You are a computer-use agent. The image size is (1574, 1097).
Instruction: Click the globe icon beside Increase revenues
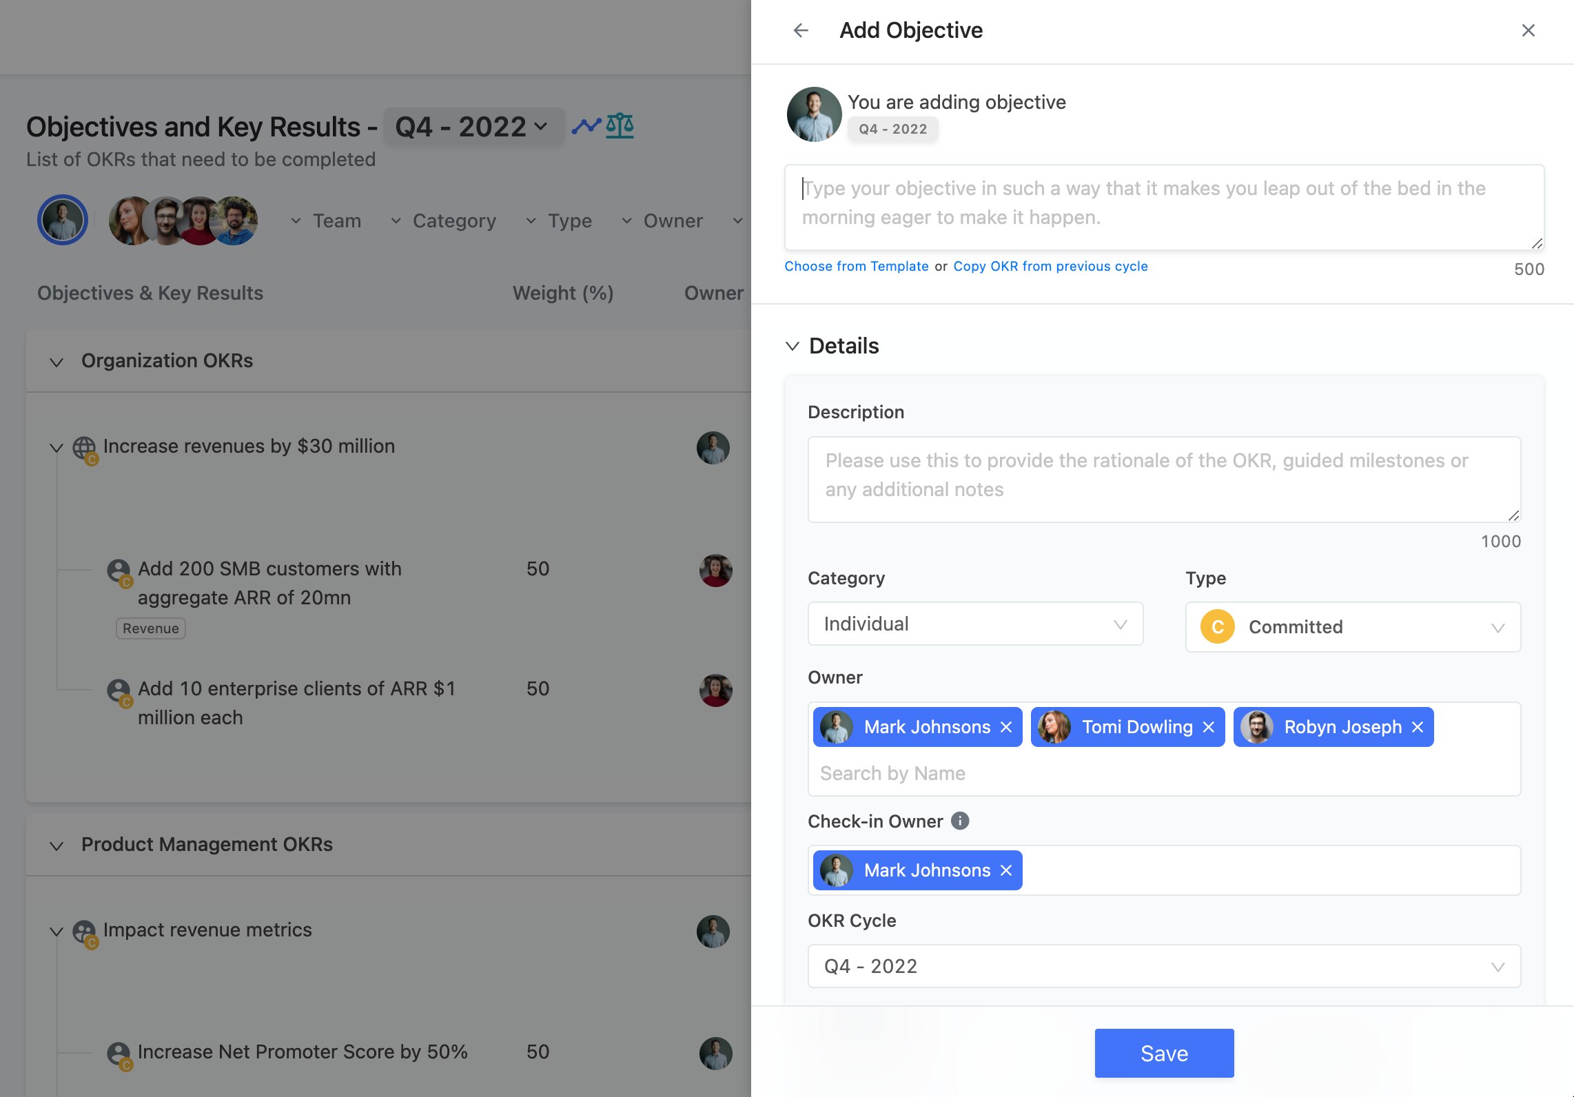(x=84, y=448)
